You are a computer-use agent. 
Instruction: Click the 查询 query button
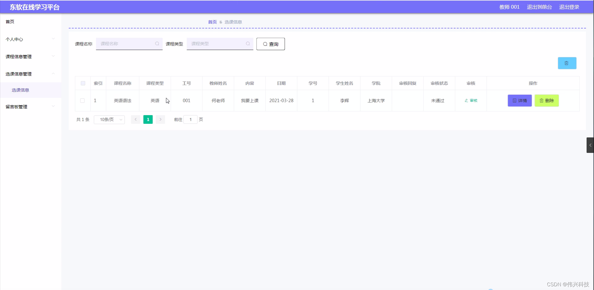pyautogui.click(x=270, y=44)
